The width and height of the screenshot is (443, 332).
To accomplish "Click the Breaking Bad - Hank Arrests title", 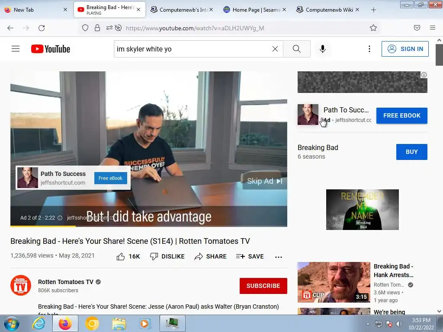I will 394,271.
